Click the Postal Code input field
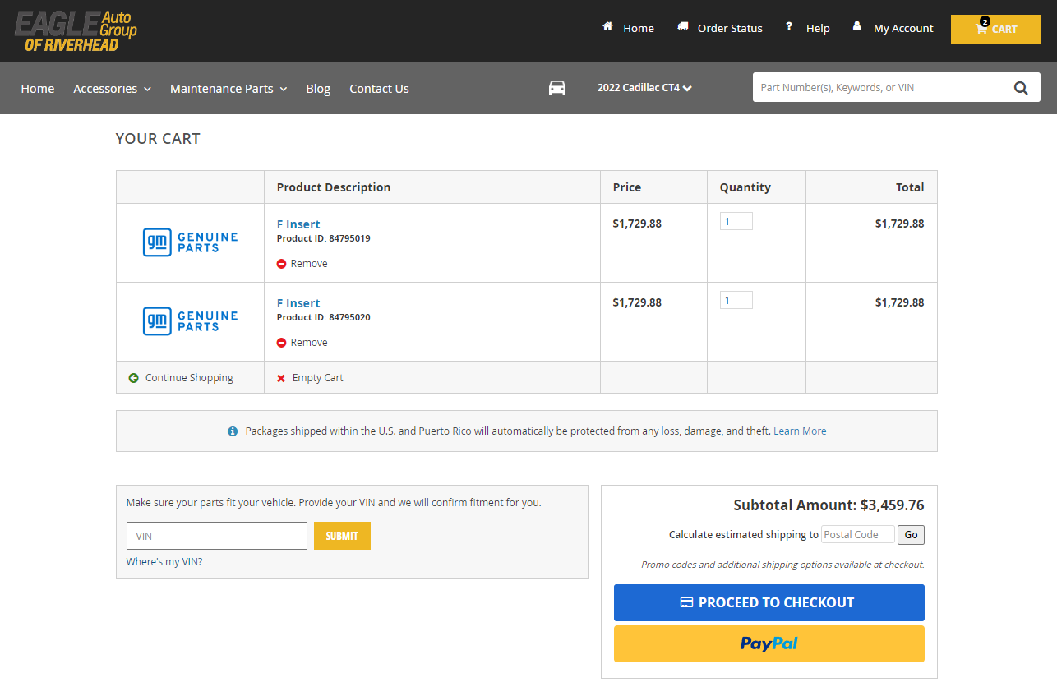 pos(857,534)
